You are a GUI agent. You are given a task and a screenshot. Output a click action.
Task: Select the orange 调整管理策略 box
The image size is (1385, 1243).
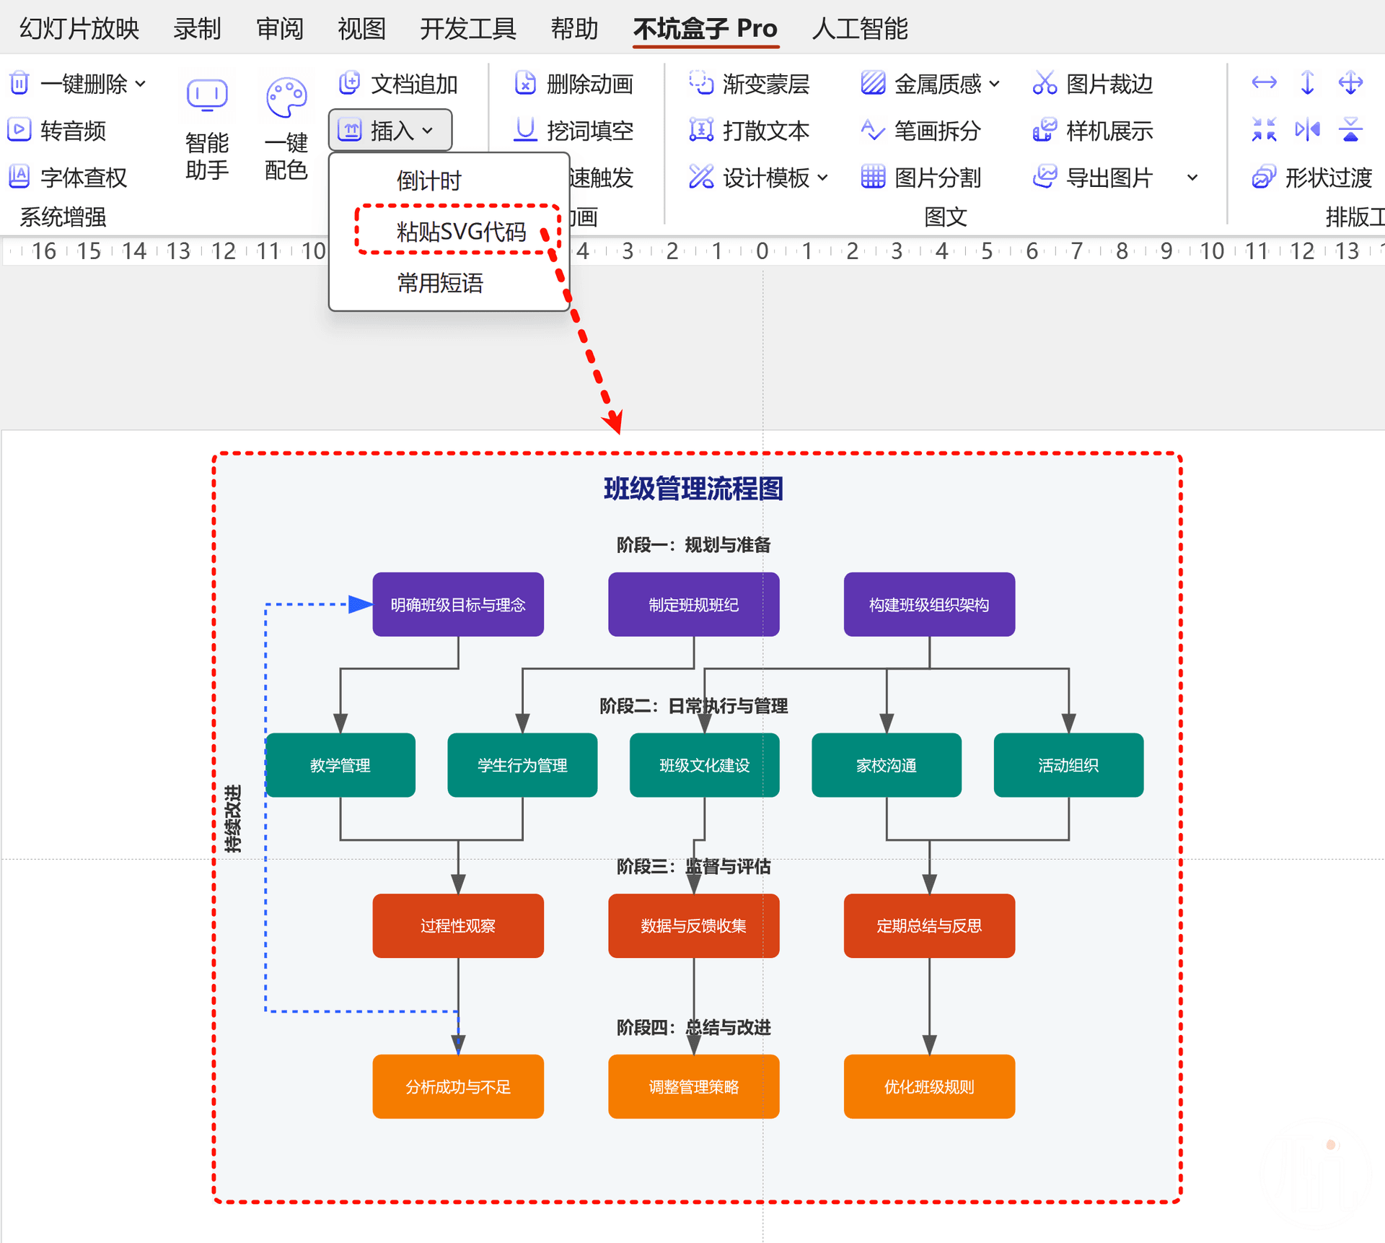(693, 1086)
